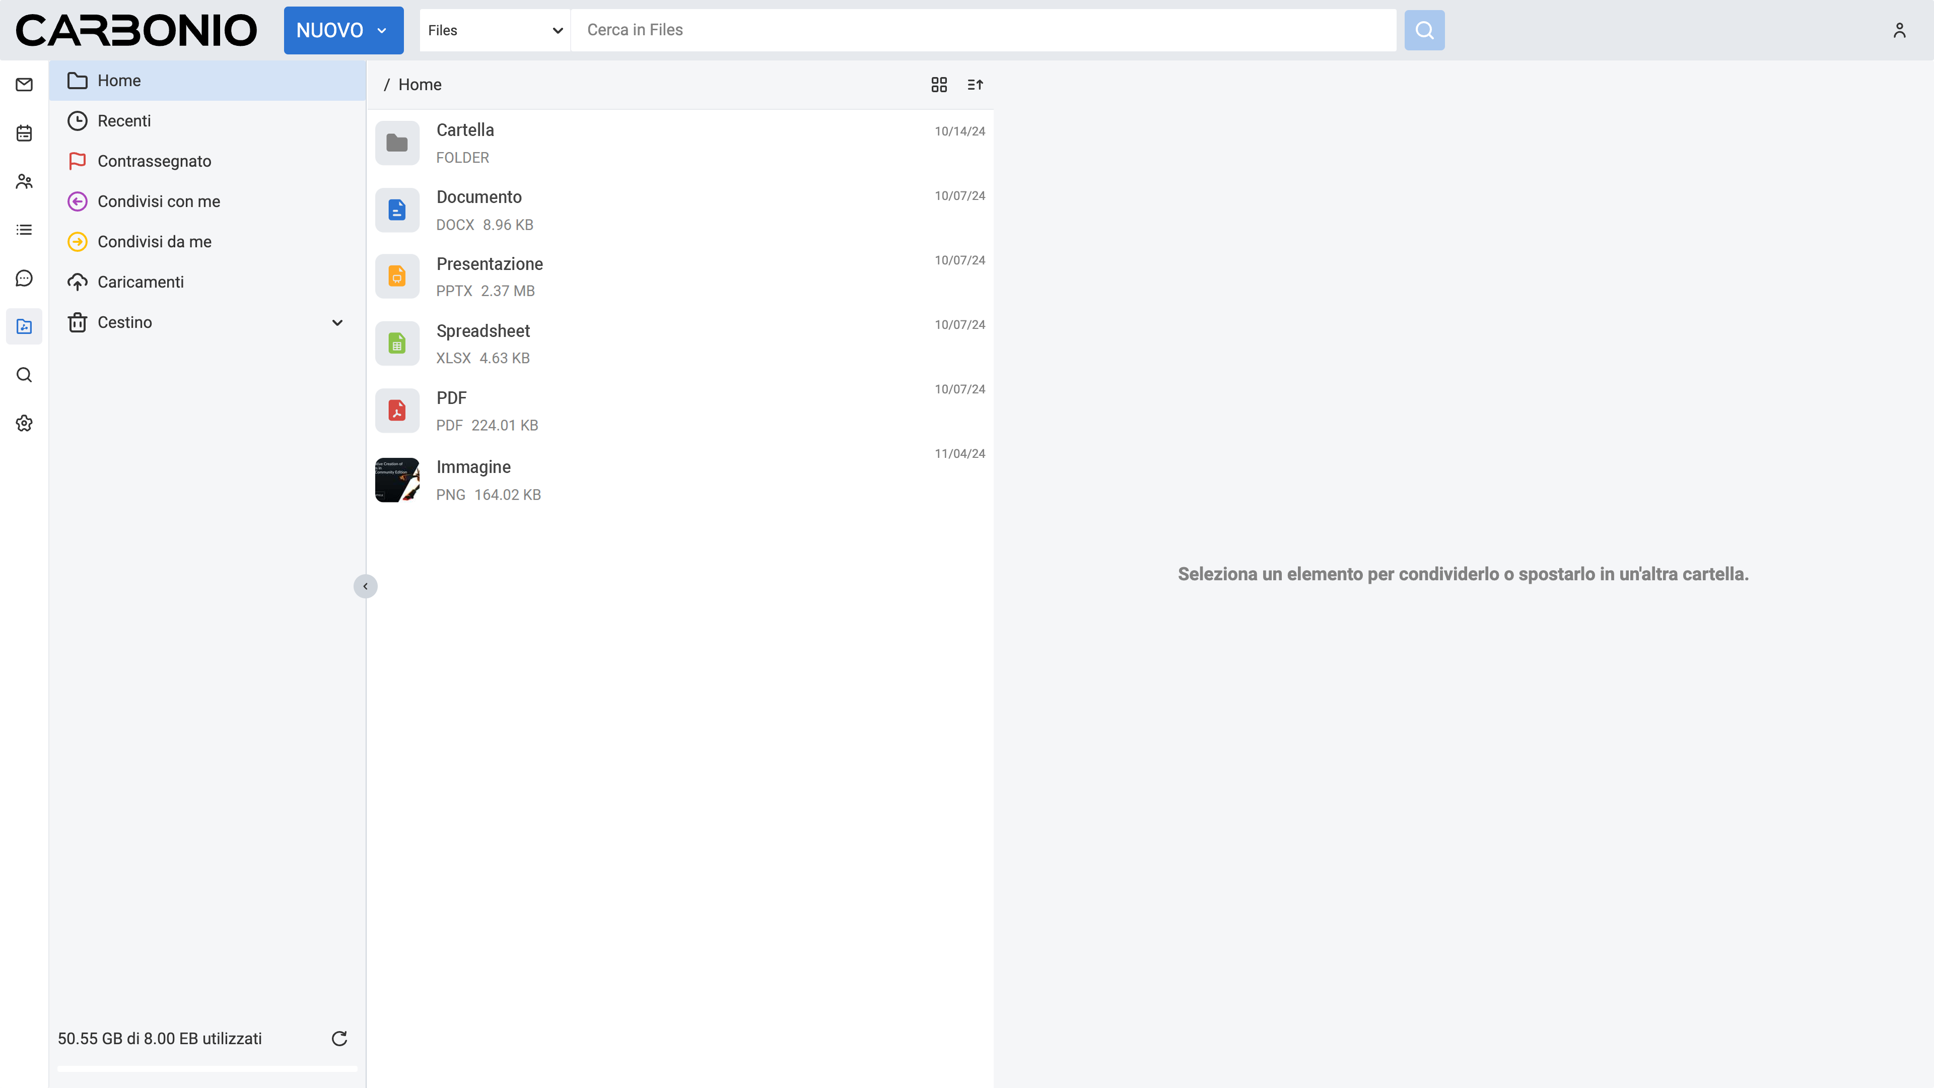
Task: Switch file list to grid view
Action: [938, 85]
